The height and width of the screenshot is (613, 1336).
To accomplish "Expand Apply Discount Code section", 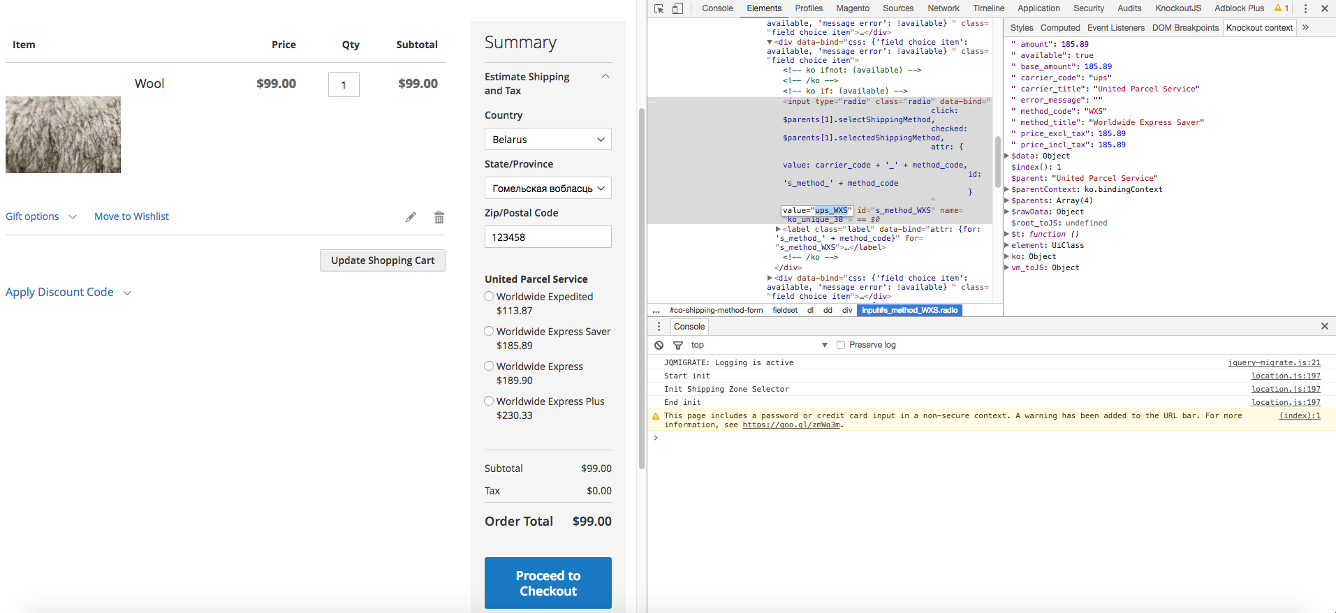I will pos(68,292).
